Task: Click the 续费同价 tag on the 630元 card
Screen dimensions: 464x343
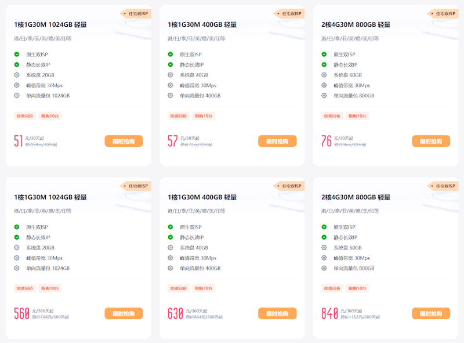Action: tap(179, 288)
